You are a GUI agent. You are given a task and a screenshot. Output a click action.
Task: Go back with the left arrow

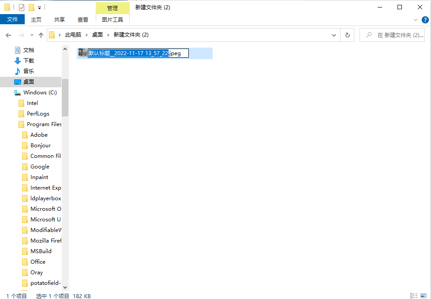8,35
